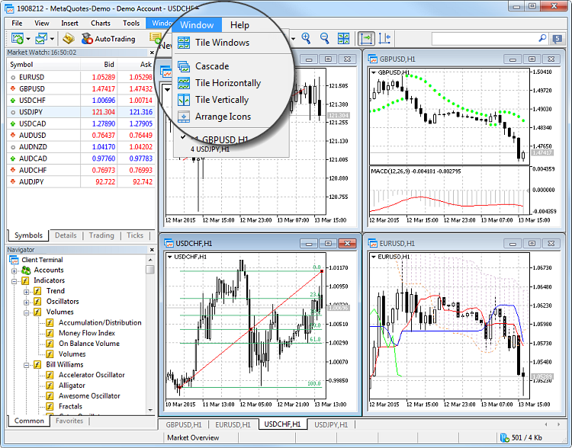Toggle the AutoTrading button
Screen dimensions: 572x448
(108, 39)
